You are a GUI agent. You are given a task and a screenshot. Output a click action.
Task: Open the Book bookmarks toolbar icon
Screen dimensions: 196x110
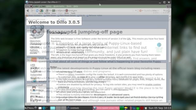67,11
